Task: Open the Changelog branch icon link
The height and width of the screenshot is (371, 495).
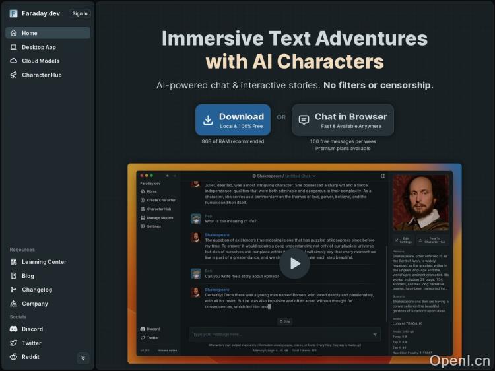Action: click(x=14, y=290)
